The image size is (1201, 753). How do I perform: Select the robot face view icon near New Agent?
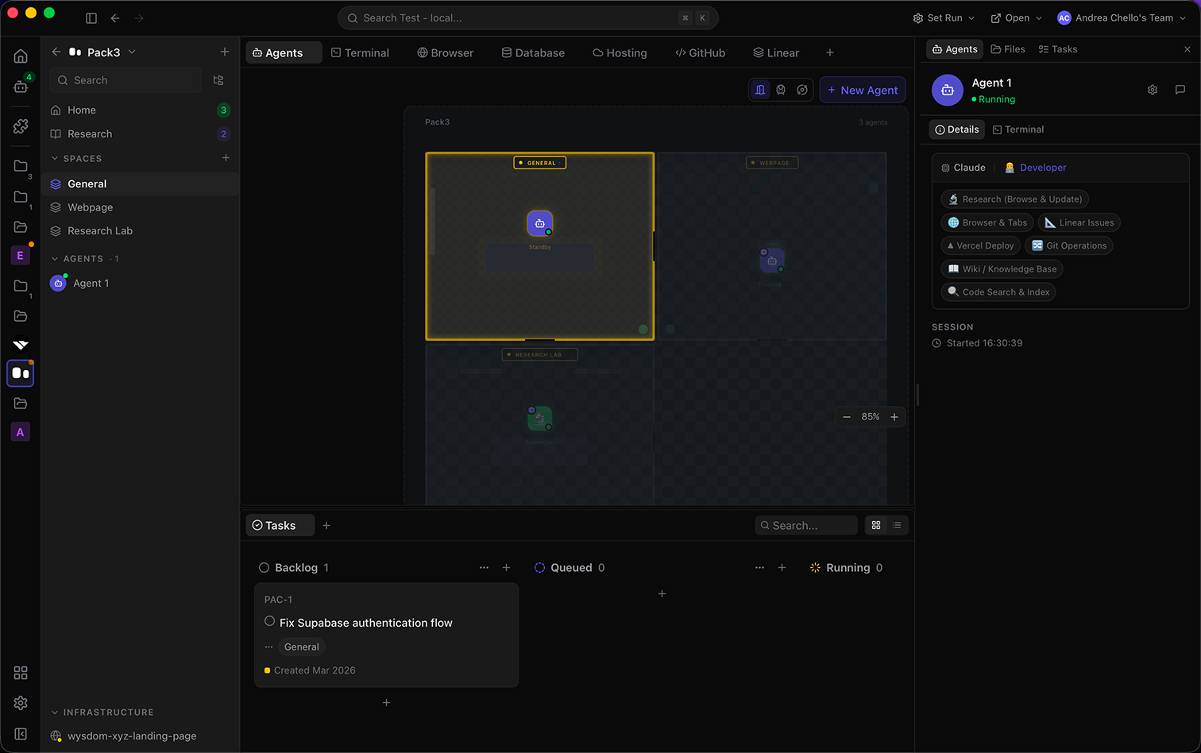[780, 90]
